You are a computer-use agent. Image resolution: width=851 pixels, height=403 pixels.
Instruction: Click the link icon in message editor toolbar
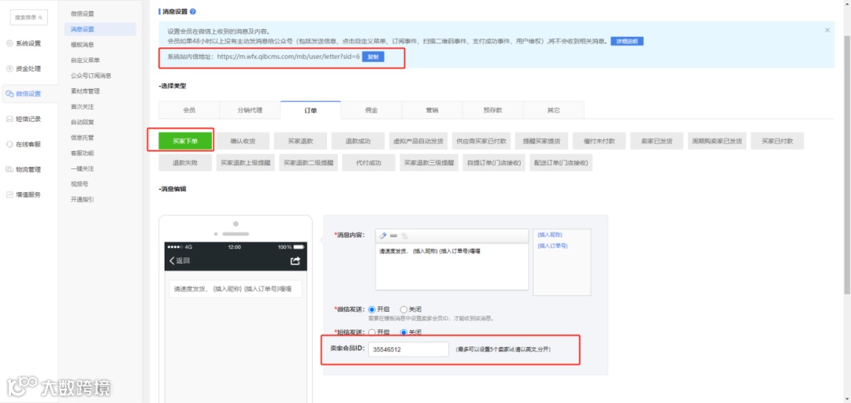[x=393, y=235]
